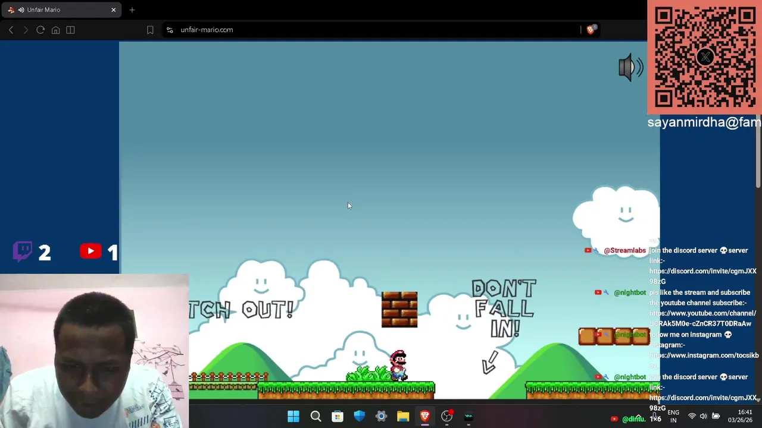Click the floating brick block above Mario
Screen dimensions: 762x428
399,310
